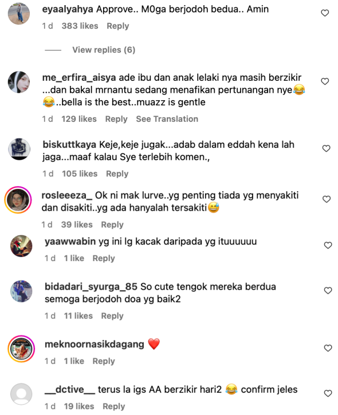Image resolution: width=338 pixels, height=415 pixels.
Task: Like me_erfira_aisya's comment with heart icon
Action: 325,81
